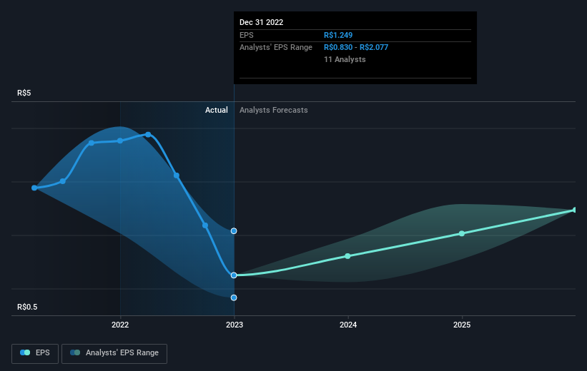This screenshot has height=371, width=587.
Task: Click the R$5 y-axis label
Action: tap(24, 93)
